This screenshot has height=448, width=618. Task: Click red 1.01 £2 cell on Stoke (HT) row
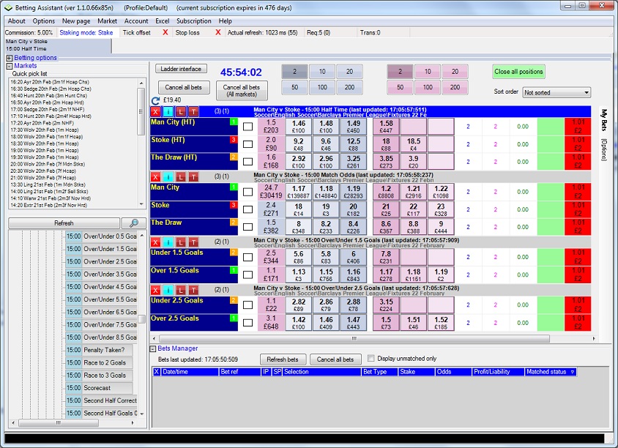(578, 144)
